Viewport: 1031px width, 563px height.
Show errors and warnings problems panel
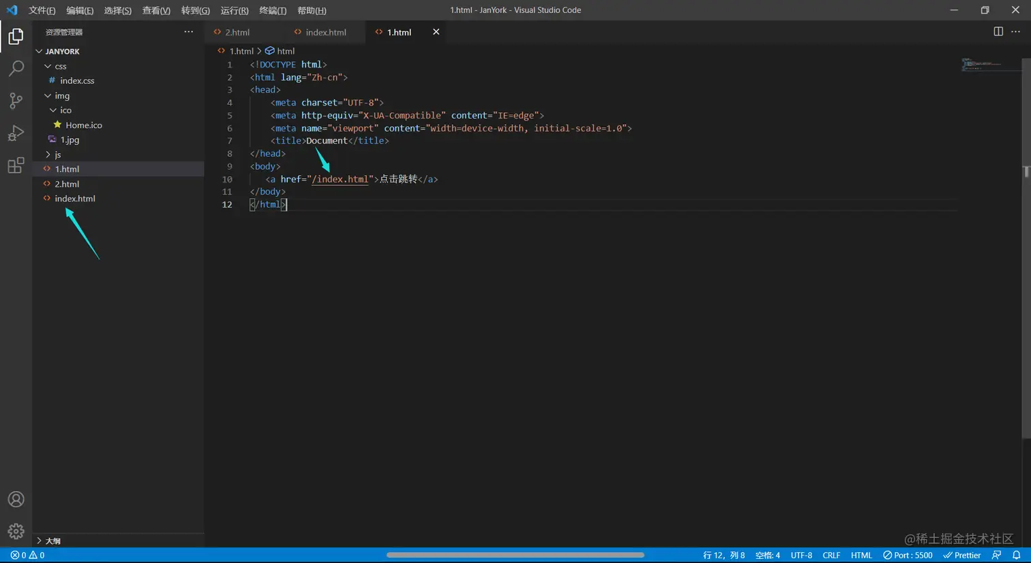click(28, 556)
